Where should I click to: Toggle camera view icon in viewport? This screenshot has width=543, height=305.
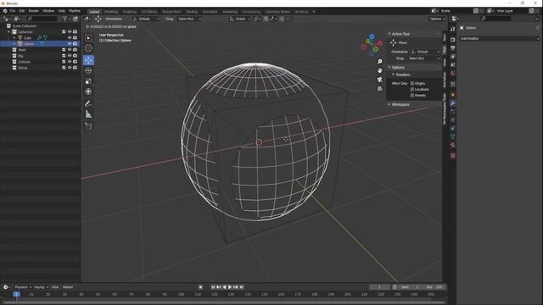(x=379, y=79)
